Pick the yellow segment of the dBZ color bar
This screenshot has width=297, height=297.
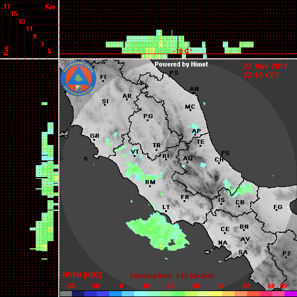coord(216,293)
